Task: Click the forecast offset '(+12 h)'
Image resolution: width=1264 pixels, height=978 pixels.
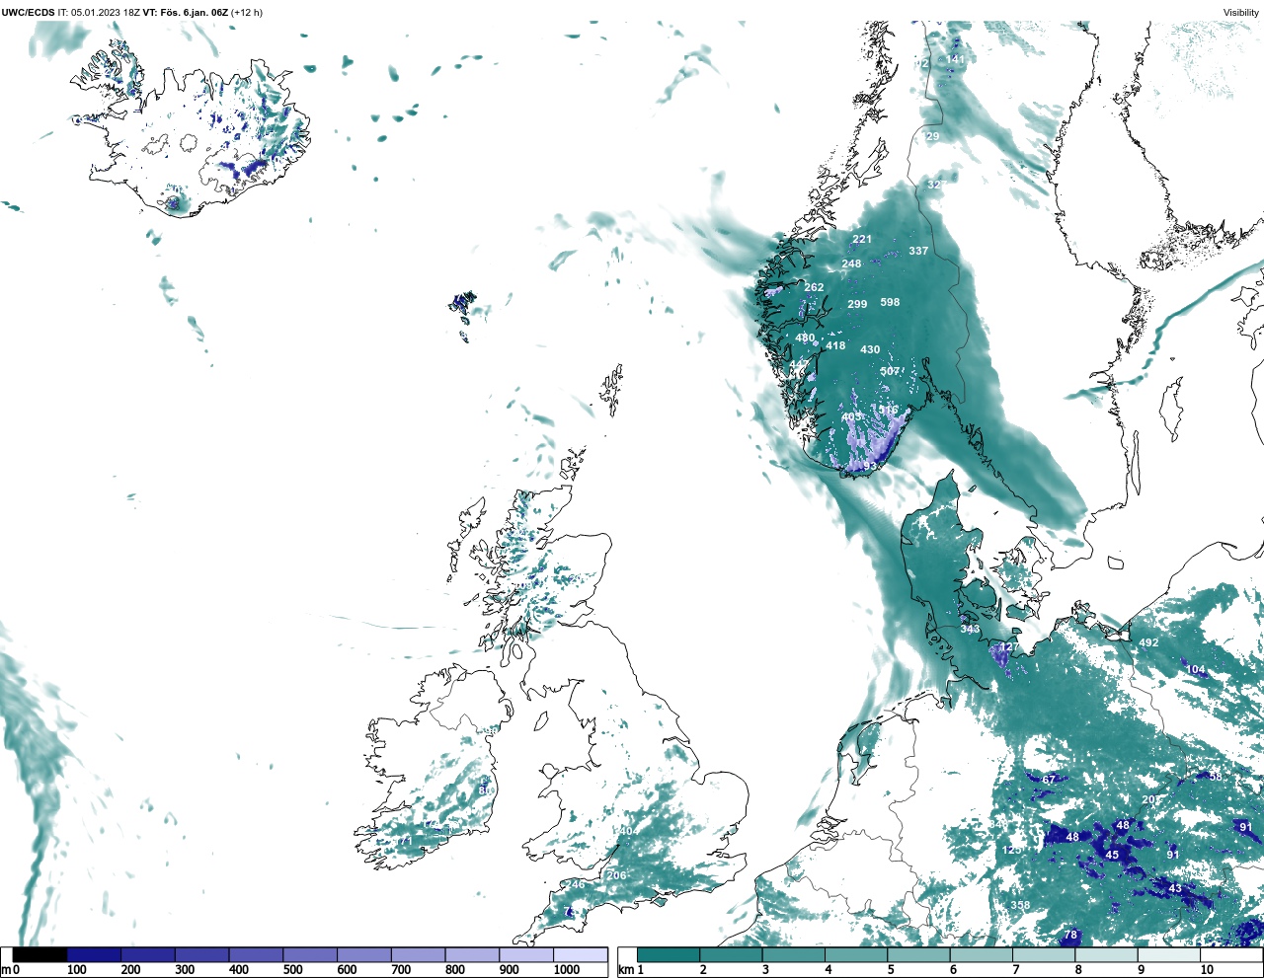Action: tap(247, 13)
